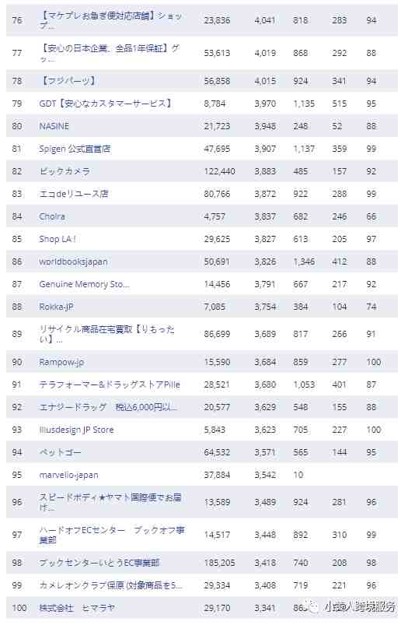This screenshot has height=625, width=408.
Task: Open the ペットゴー seller link
Action: (x=60, y=452)
